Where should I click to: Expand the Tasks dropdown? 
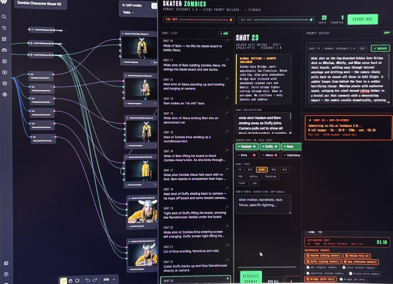point(129,12)
